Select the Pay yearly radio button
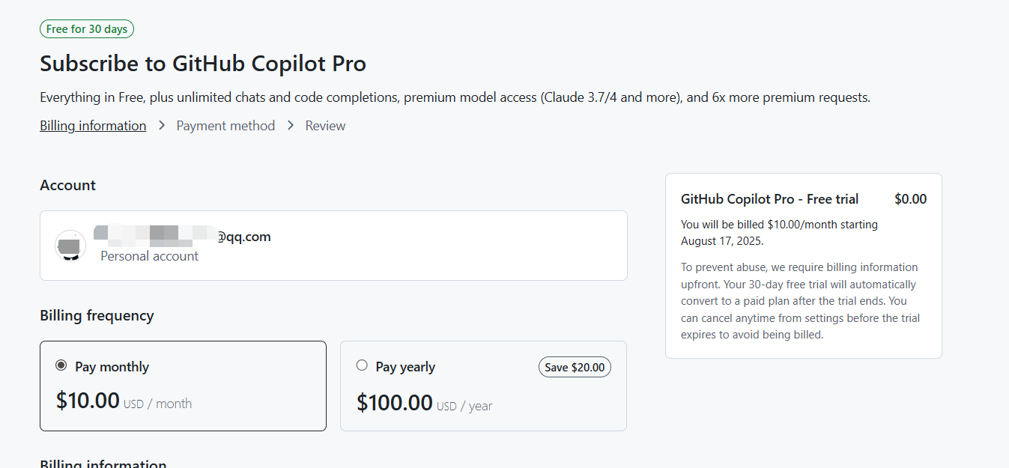This screenshot has height=468, width=1009. [x=362, y=365]
